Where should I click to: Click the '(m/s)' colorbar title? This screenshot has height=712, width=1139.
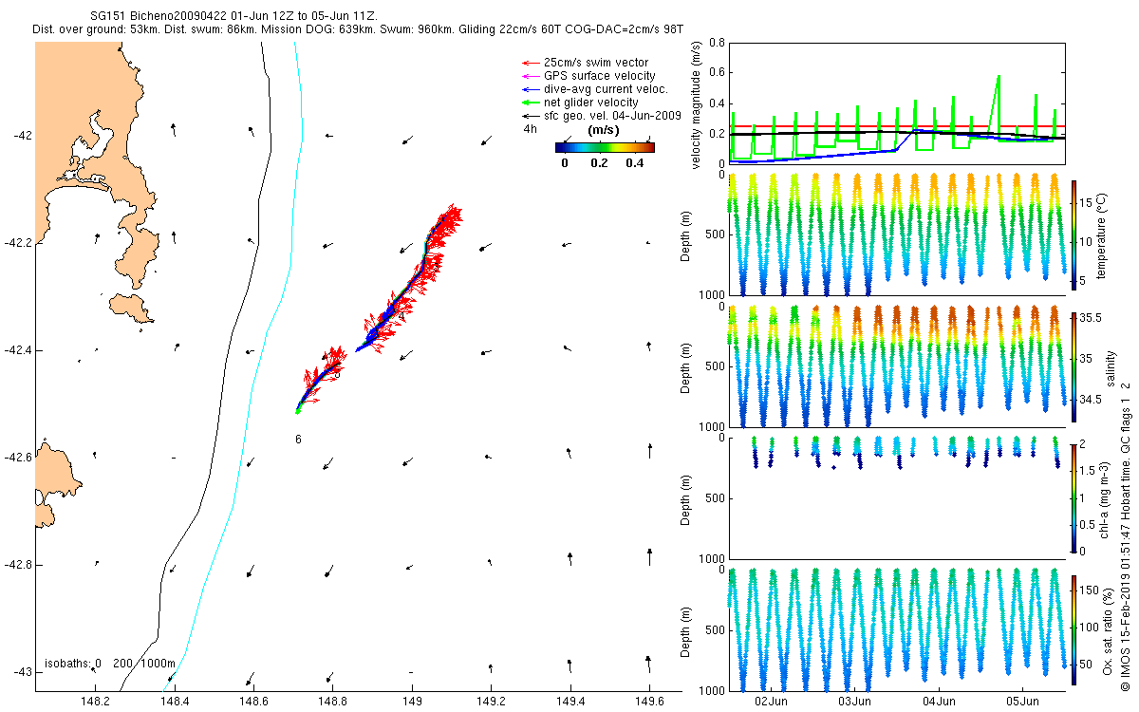[604, 129]
